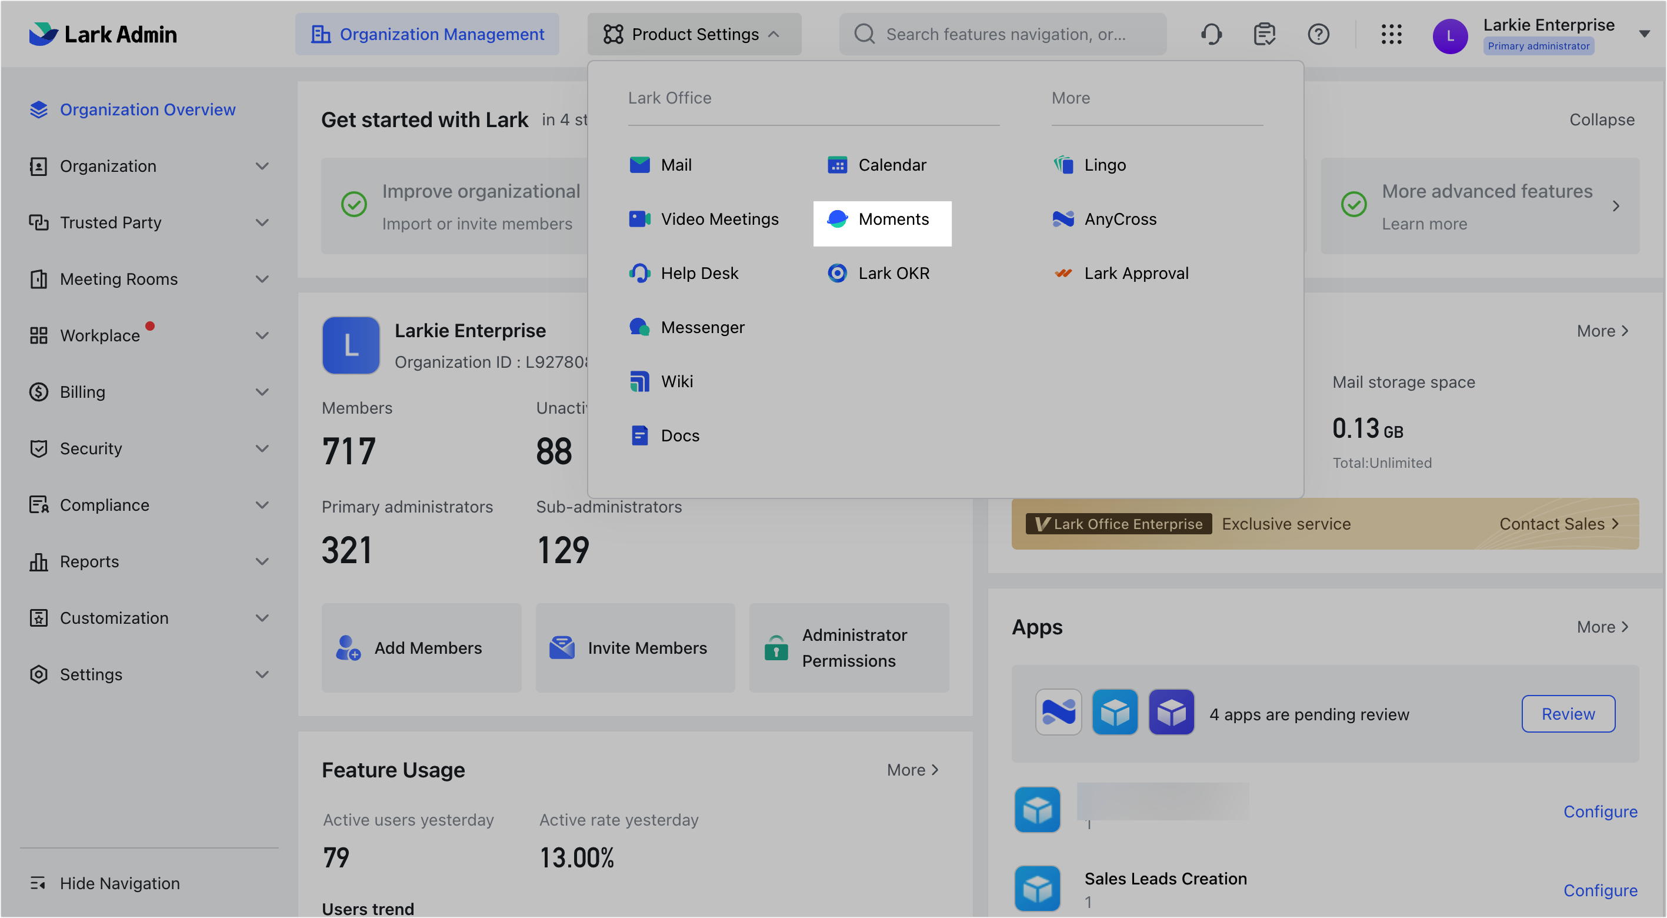Viewport: 1667px width, 918px height.
Task: Open Calendar product settings
Action: tap(876, 165)
